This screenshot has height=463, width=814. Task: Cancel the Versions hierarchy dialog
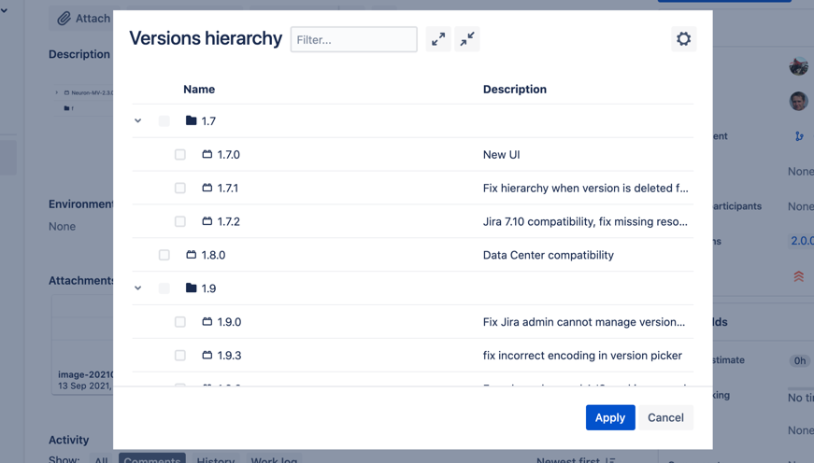tap(665, 417)
